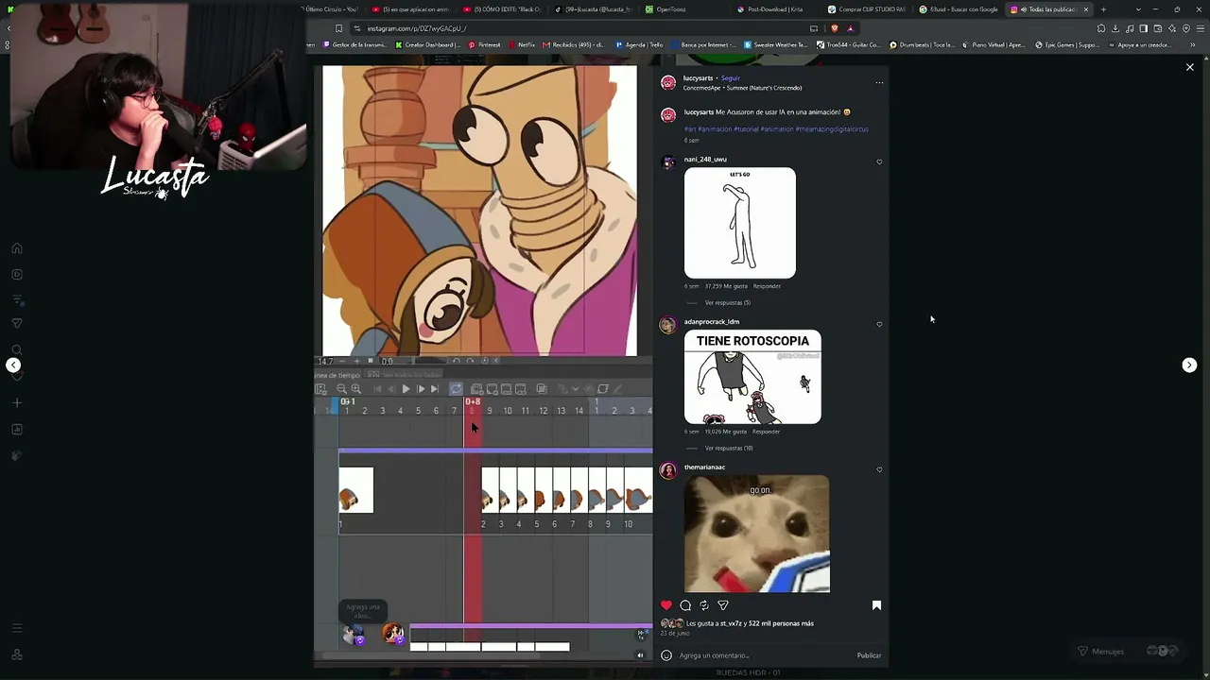Reply to nani_248_uwu's comment
The image size is (1210, 680).
tap(767, 286)
